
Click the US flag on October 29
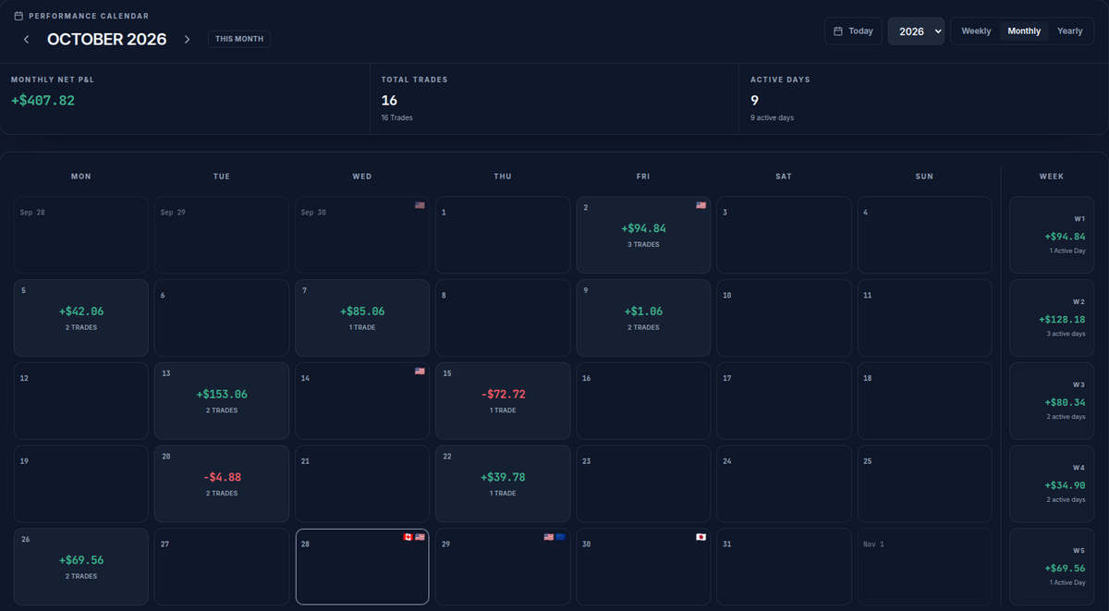coord(548,537)
